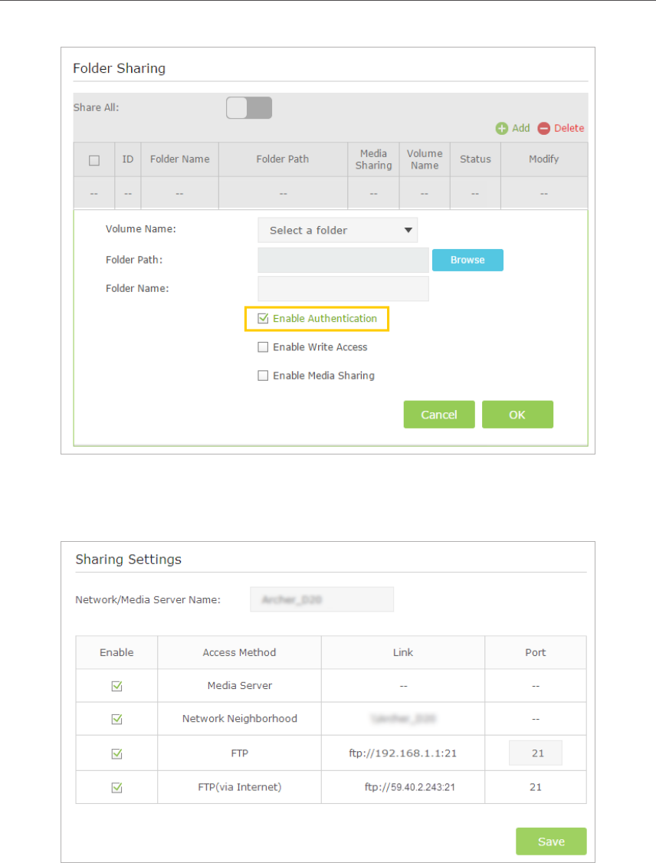Image resolution: width=656 pixels, height=863 pixels.
Task: Uncheck FTP(via Internet) enable box
Action: (x=116, y=787)
